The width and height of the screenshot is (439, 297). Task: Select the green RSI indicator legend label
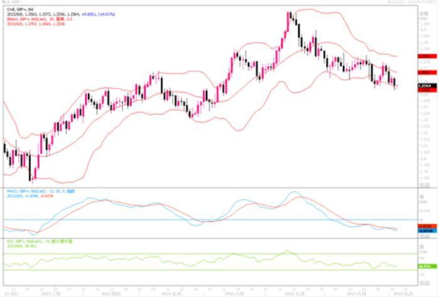pos(40,241)
